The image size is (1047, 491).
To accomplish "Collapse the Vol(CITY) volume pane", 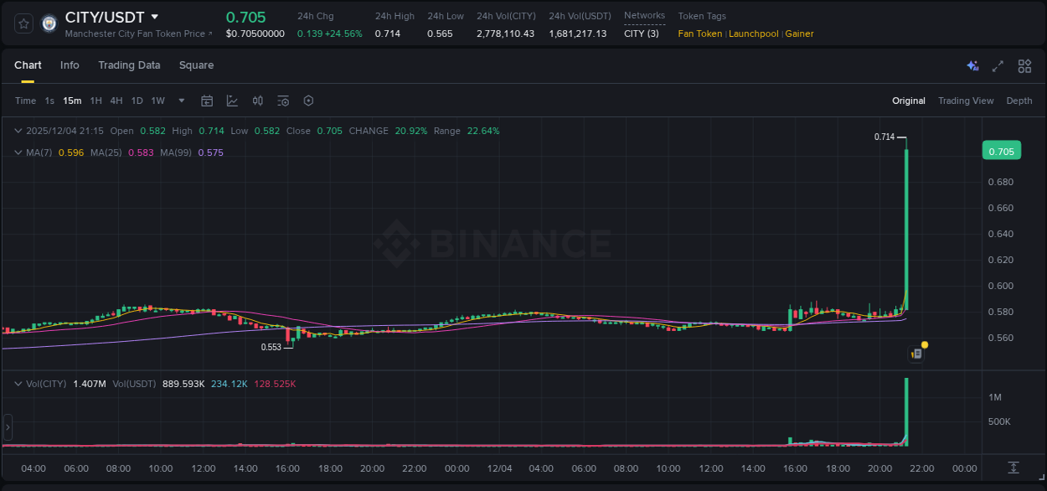I will click(x=17, y=384).
